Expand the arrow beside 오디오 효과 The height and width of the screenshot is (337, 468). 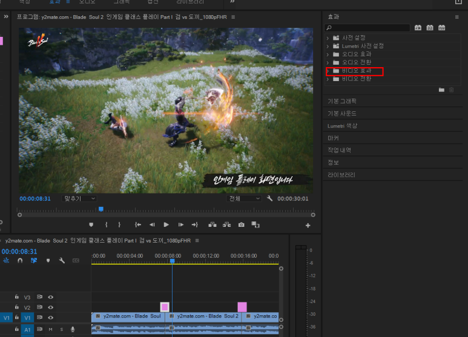[328, 54]
